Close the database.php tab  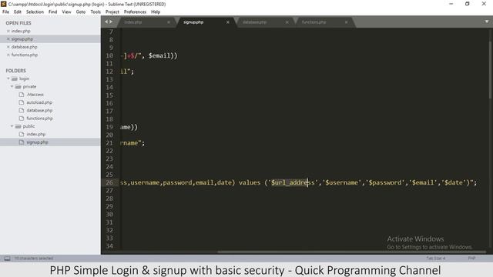(x=287, y=22)
